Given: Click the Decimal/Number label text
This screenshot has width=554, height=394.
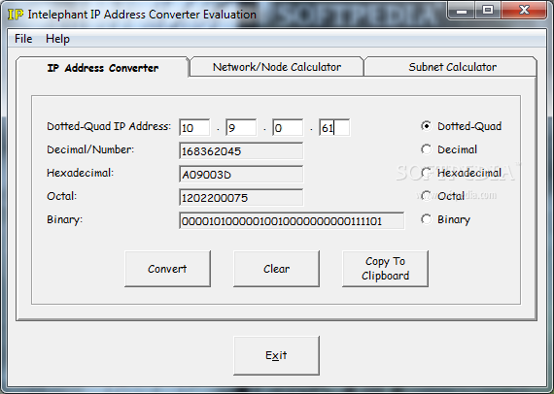Looking at the screenshot, I should tap(90, 149).
